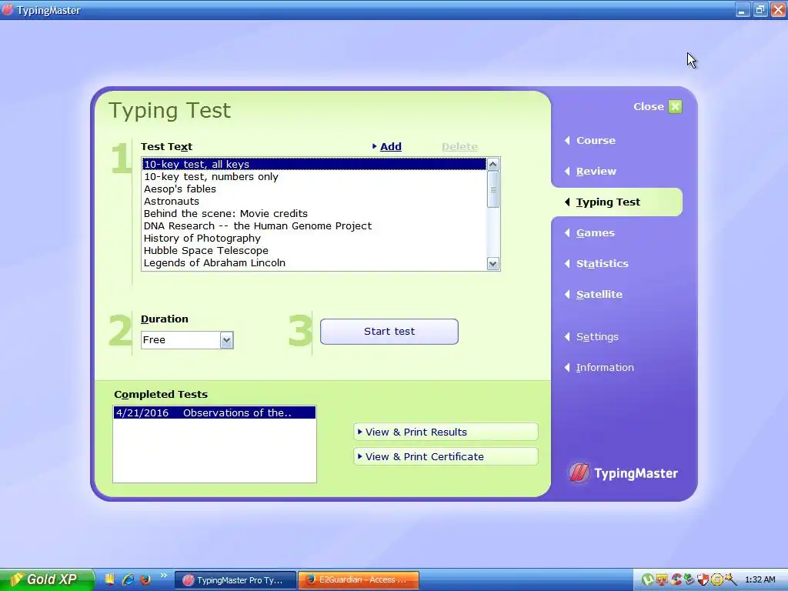This screenshot has width=788, height=591.
Task: Click the test list scroll-up arrow
Action: pos(493,165)
